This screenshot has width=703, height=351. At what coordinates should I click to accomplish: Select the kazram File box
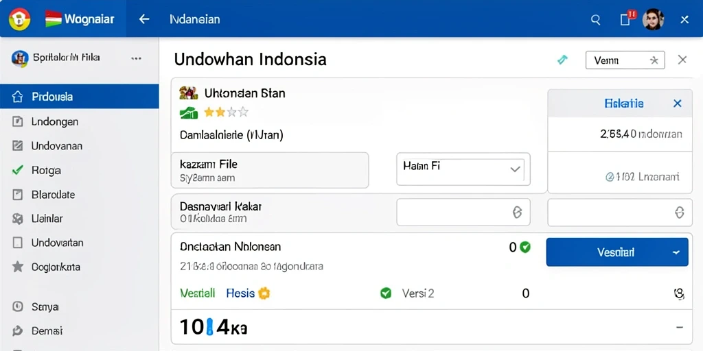click(270, 170)
